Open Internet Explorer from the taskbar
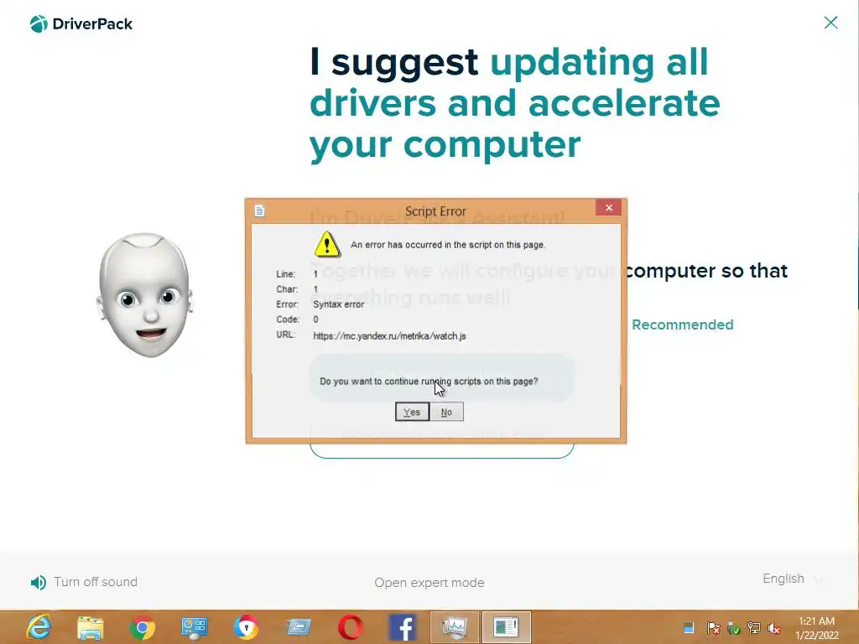 click(x=39, y=627)
